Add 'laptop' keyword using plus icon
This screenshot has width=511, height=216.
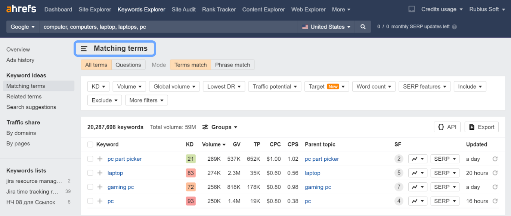(100, 173)
